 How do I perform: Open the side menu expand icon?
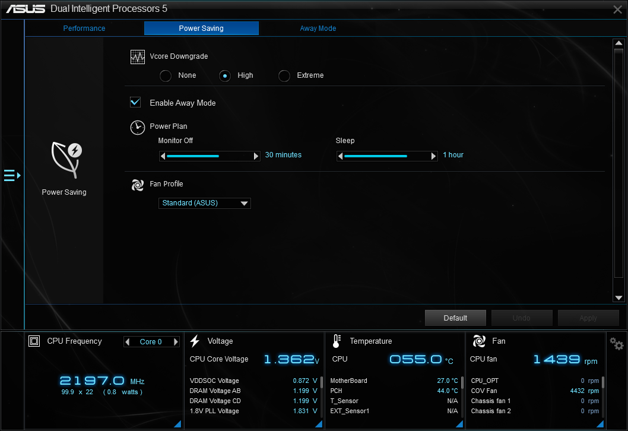pos(12,176)
